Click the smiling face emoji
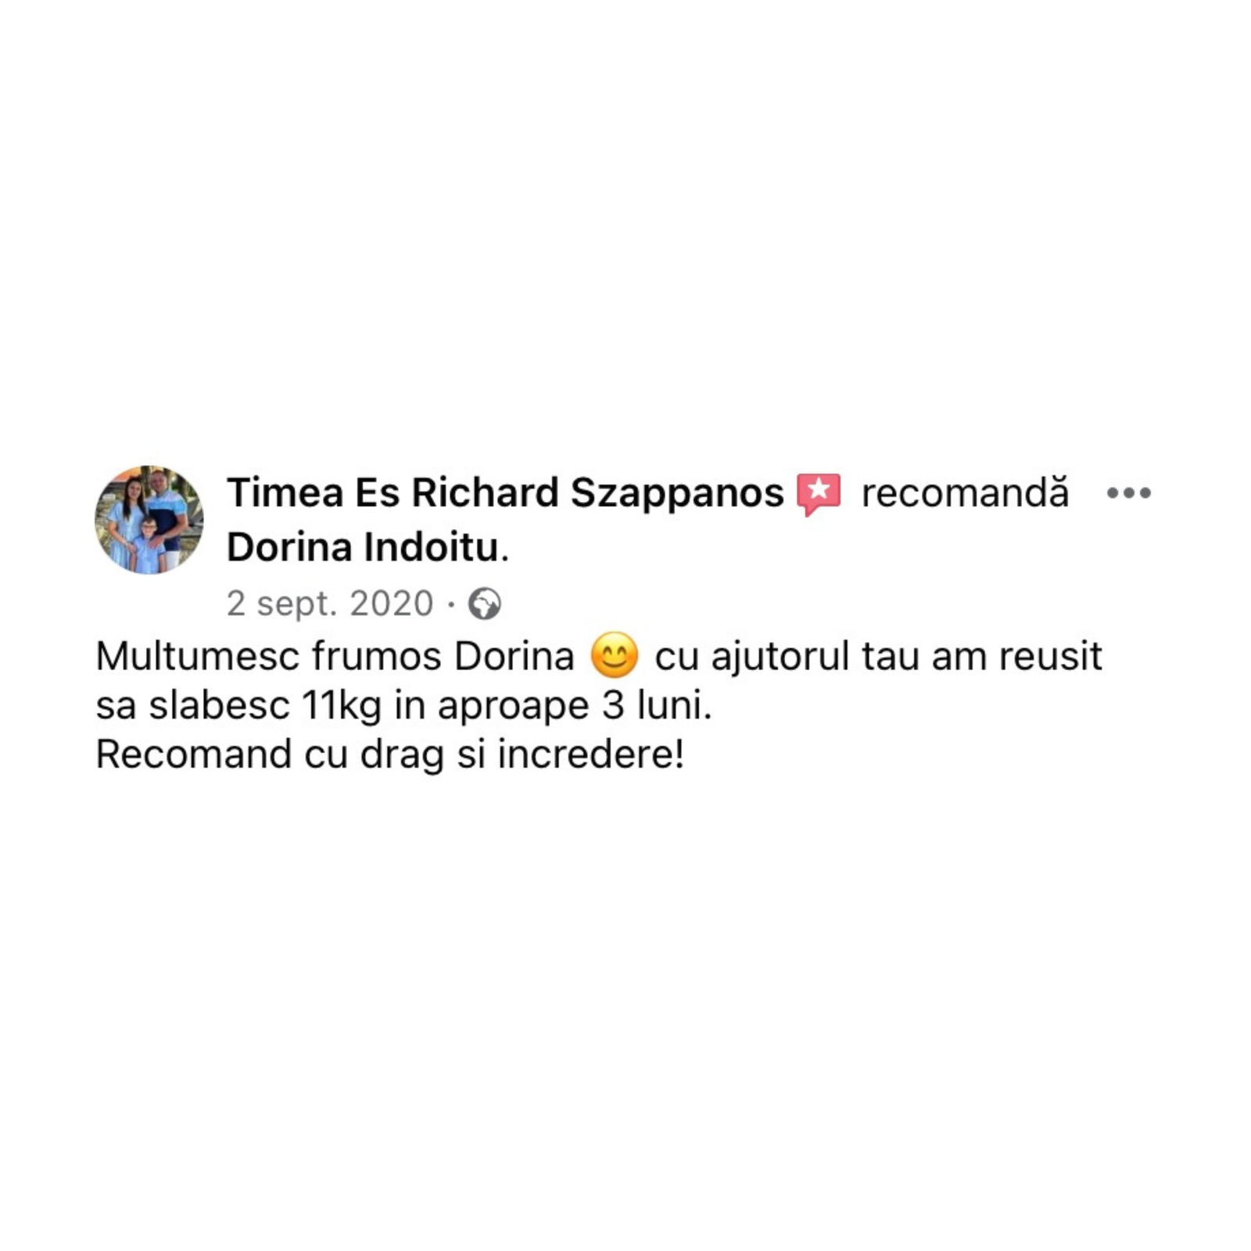1251x1251 pixels. (615, 655)
